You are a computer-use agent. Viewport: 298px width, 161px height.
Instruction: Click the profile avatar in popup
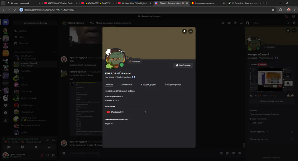pyautogui.click(x=115, y=58)
